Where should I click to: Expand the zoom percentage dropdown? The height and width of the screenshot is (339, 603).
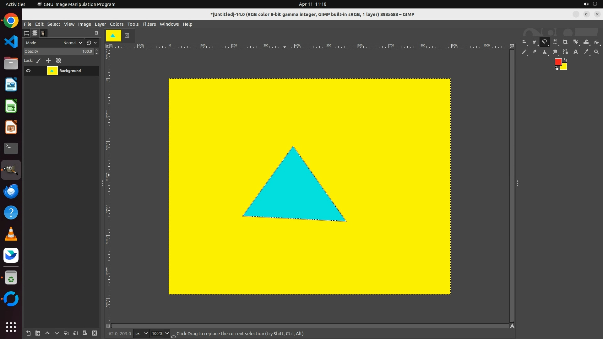[167, 334]
